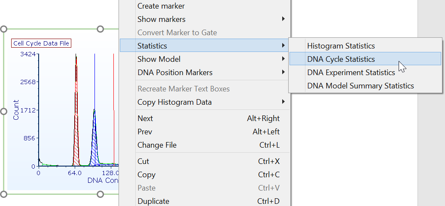Click the top-center resize handle of plot
The height and width of the screenshot is (206, 445).
(x=101, y=29)
